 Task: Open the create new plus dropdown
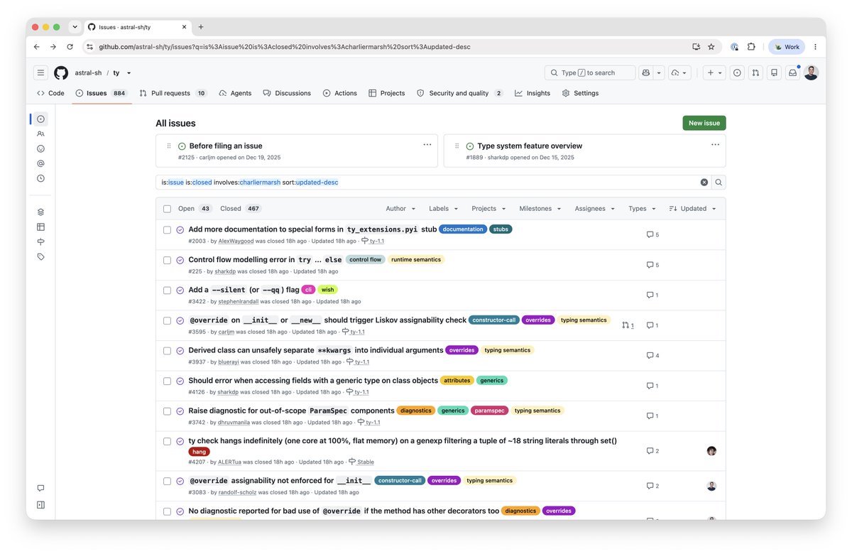coord(714,72)
